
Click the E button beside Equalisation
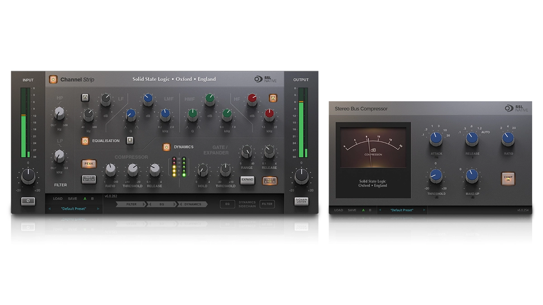[x=129, y=141]
